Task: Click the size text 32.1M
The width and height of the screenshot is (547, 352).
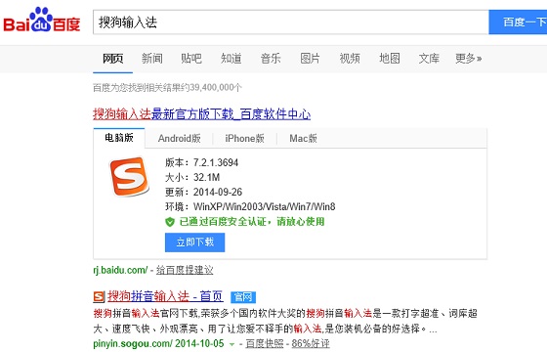Action: tap(206, 177)
